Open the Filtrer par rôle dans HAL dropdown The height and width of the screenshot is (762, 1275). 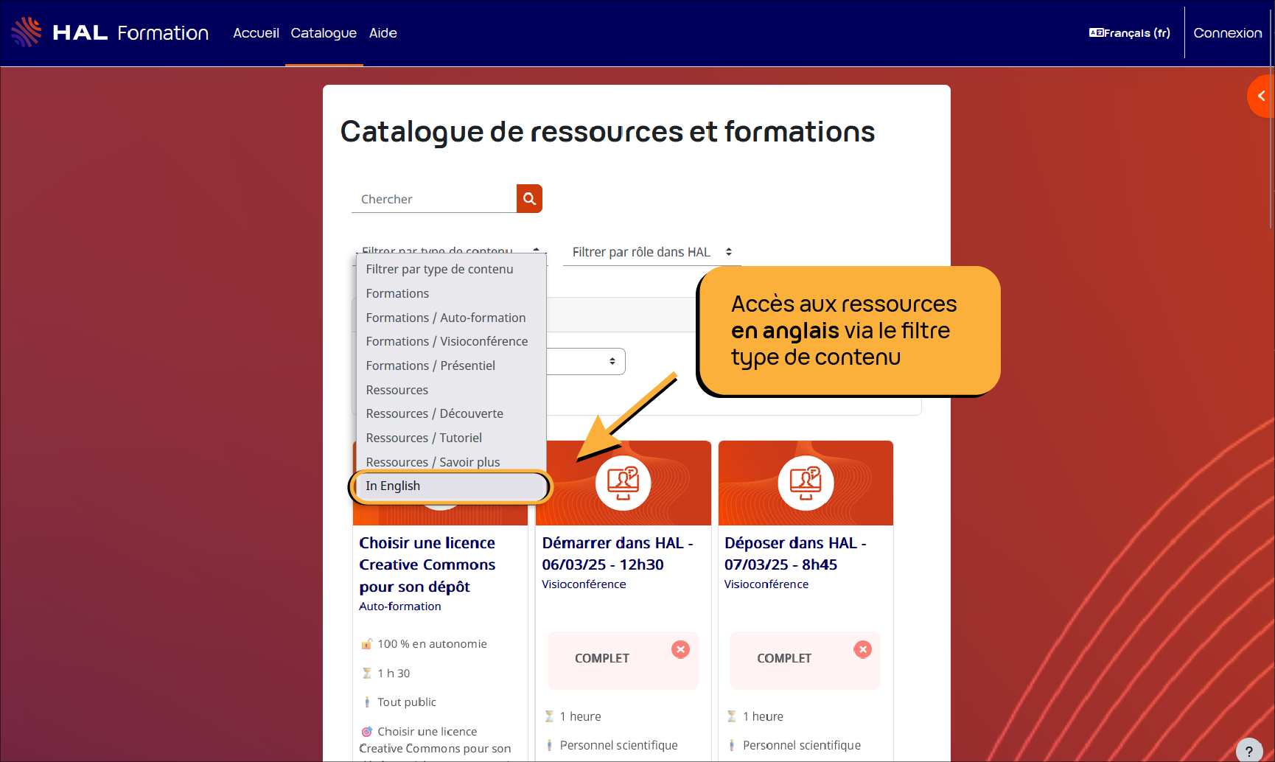coord(652,252)
